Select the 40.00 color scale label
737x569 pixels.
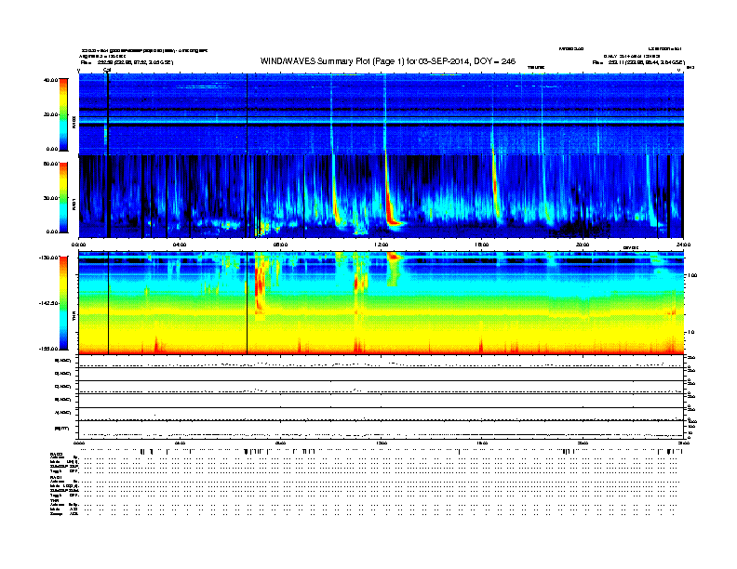(51, 80)
